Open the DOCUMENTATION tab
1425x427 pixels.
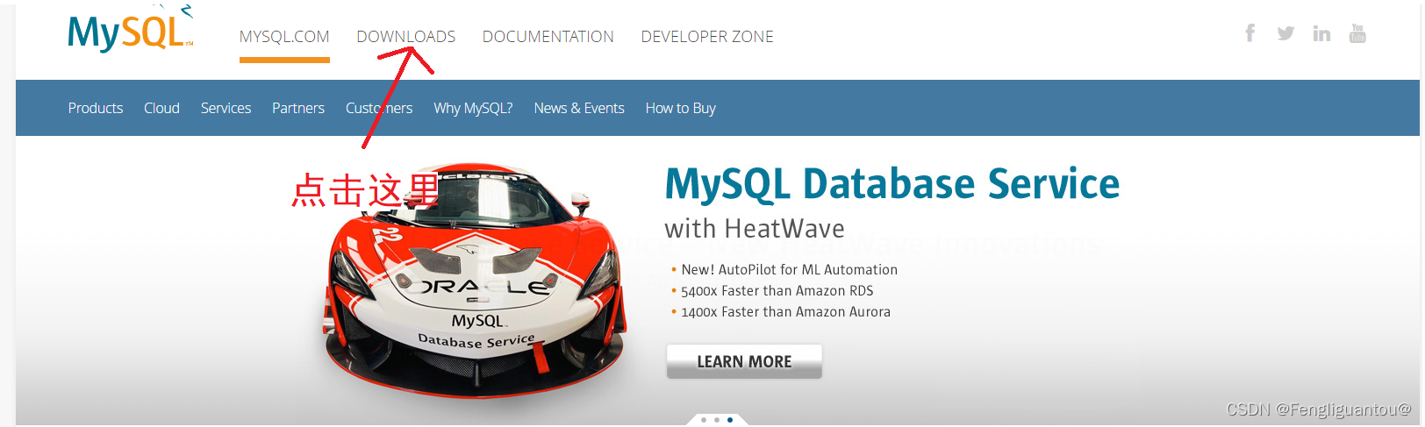pyautogui.click(x=548, y=37)
